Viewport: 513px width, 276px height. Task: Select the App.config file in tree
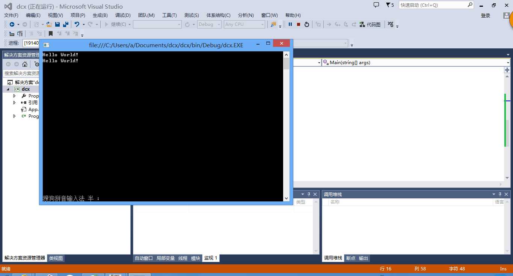(x=30, y=109)
